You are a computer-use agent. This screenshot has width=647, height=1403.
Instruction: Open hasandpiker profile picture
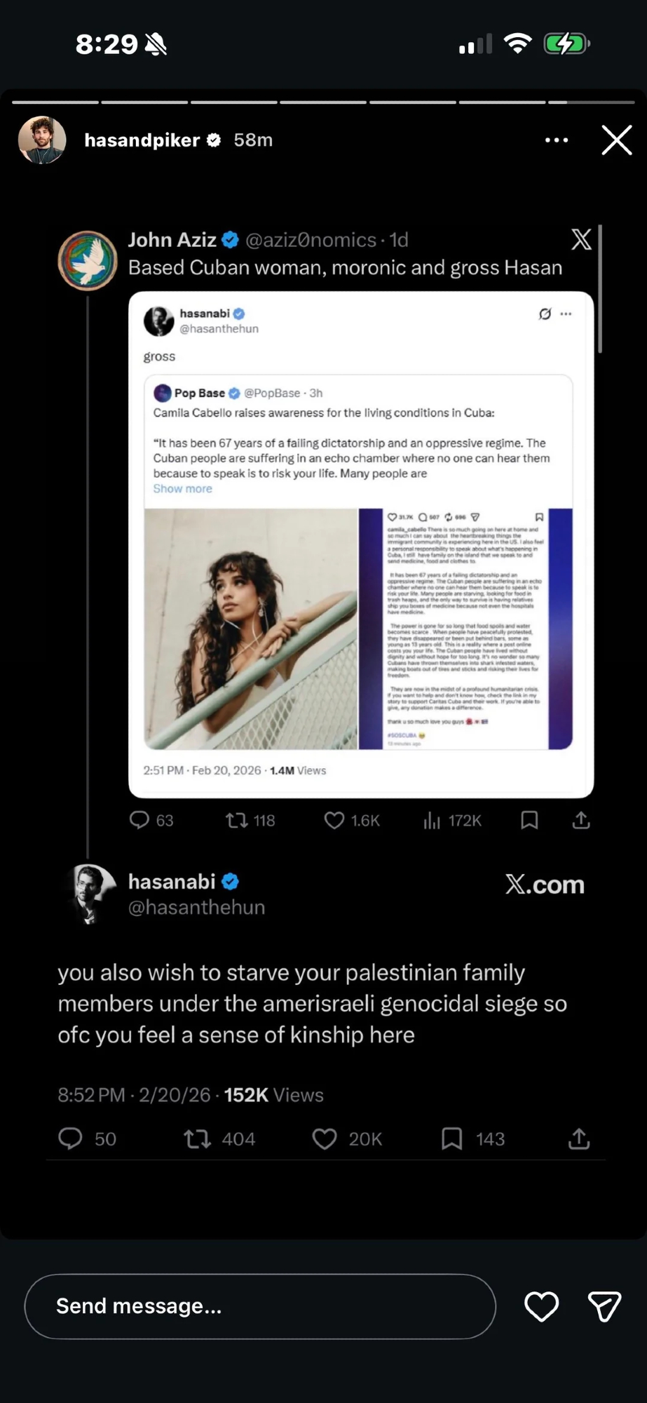point(42,140)
